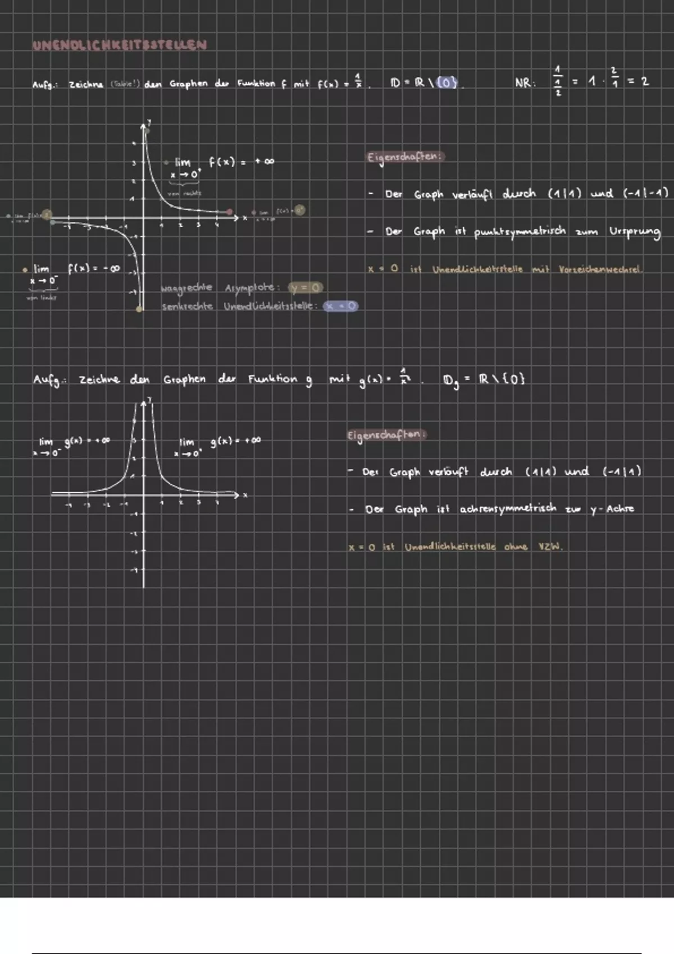Click 'Unendlichkeitsstelle mit Vorzeichenwechsel' text

tap(536, 269)
